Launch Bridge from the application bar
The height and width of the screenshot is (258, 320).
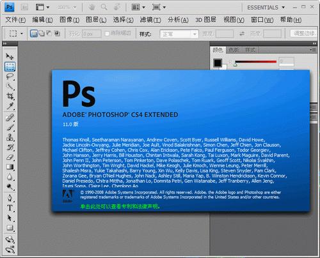coord(24,7)
